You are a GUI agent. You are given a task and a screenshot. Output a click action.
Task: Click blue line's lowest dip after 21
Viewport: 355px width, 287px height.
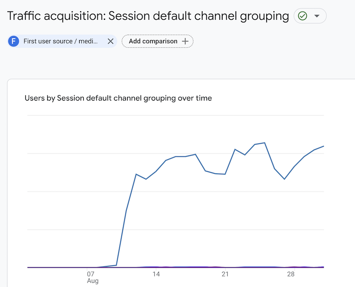(x=285, y=179)
